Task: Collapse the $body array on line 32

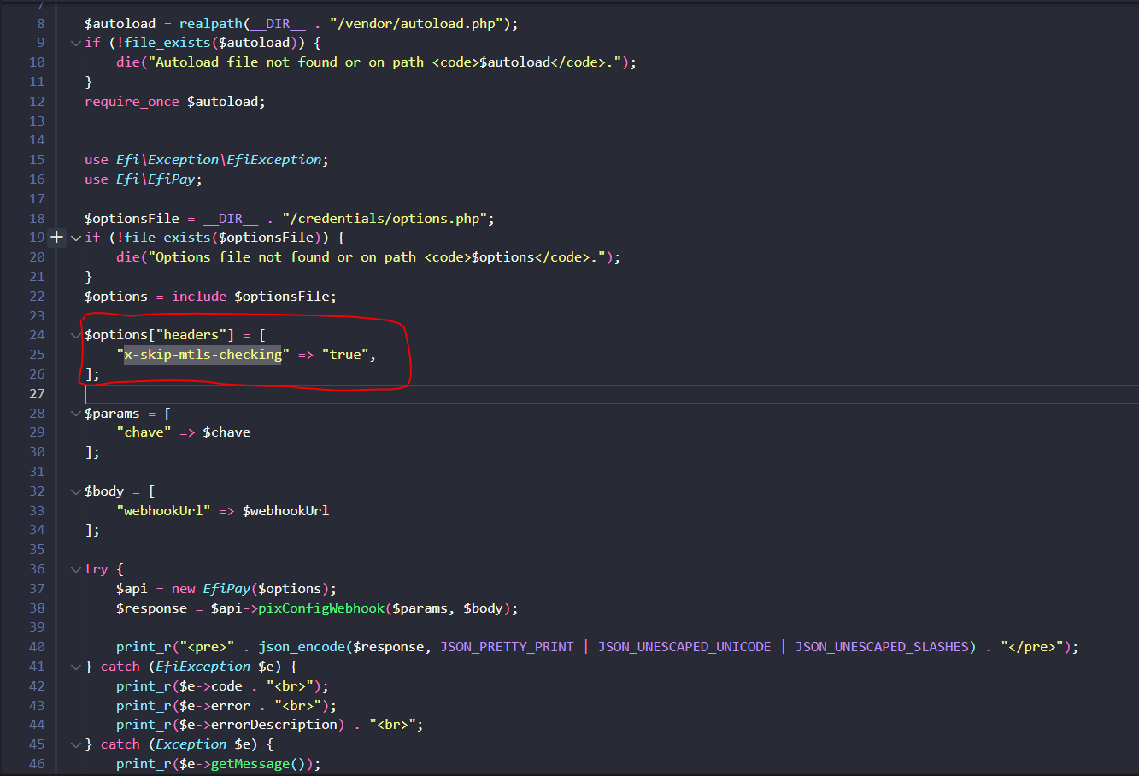Action: [x=76, y=491]
